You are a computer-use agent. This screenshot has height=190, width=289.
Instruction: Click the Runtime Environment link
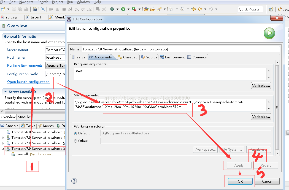pos(25,66)
